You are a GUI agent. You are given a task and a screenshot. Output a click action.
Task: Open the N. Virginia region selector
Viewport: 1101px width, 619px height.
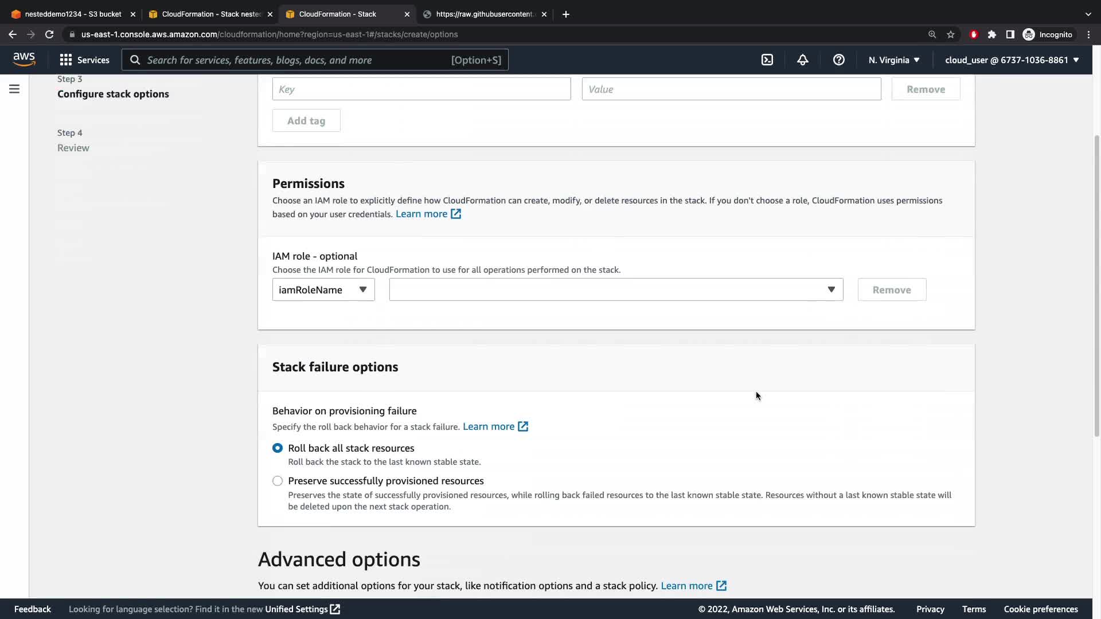(x=894, y=60)
